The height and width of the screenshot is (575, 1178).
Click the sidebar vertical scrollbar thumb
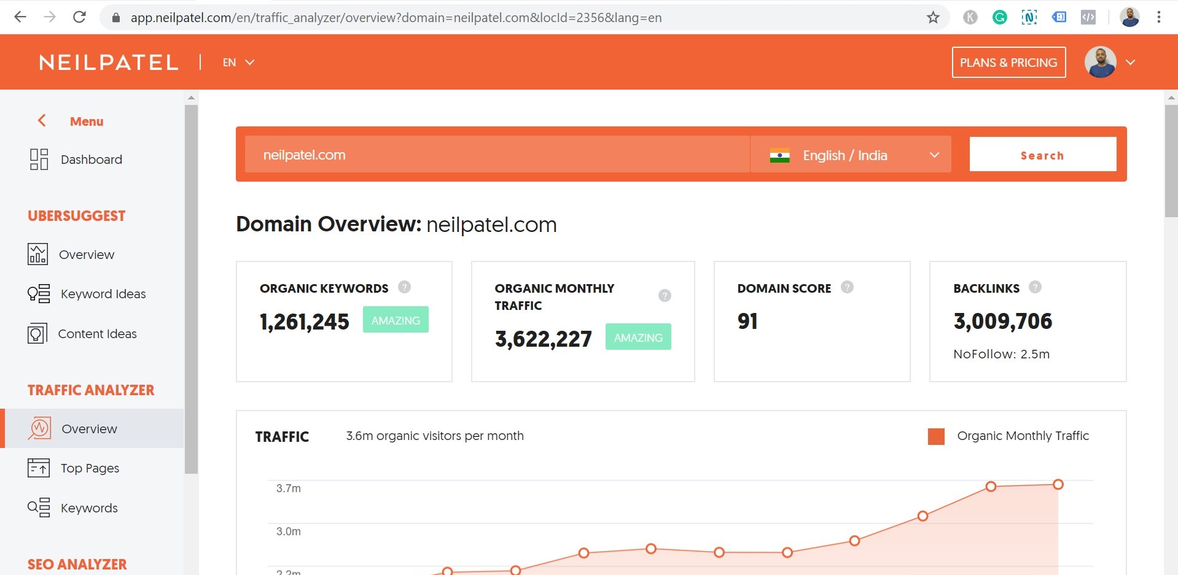point(191,289)
